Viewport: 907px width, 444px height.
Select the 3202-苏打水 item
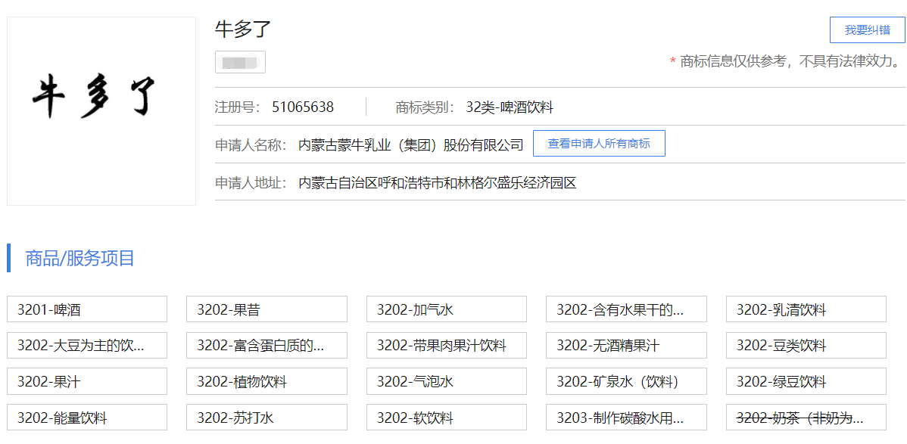pyautogui.click(x=266, y=418)
